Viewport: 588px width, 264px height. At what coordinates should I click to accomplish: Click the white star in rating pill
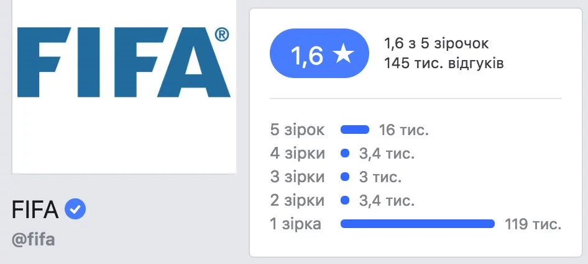pos(342,55)
